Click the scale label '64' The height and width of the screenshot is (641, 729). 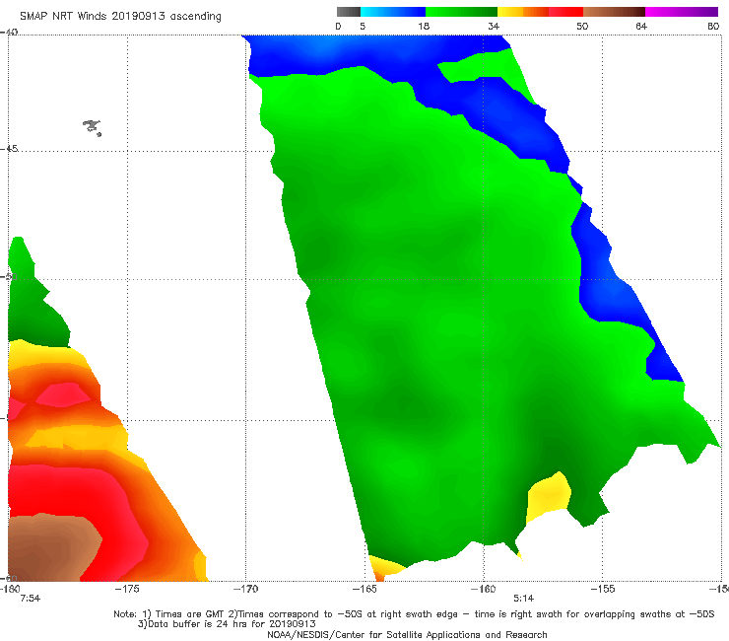[x=641, y=27]
